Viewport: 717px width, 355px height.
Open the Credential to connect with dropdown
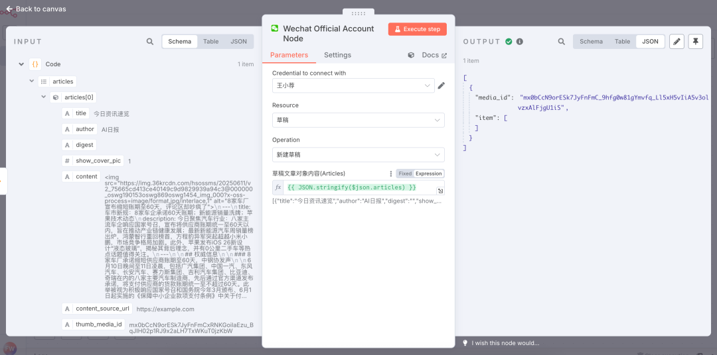(x=353, y=85)
